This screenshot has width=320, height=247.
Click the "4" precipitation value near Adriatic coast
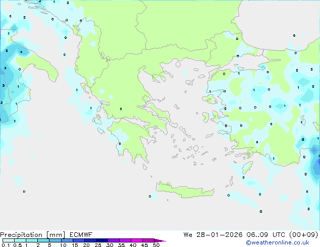pos(21,52)
